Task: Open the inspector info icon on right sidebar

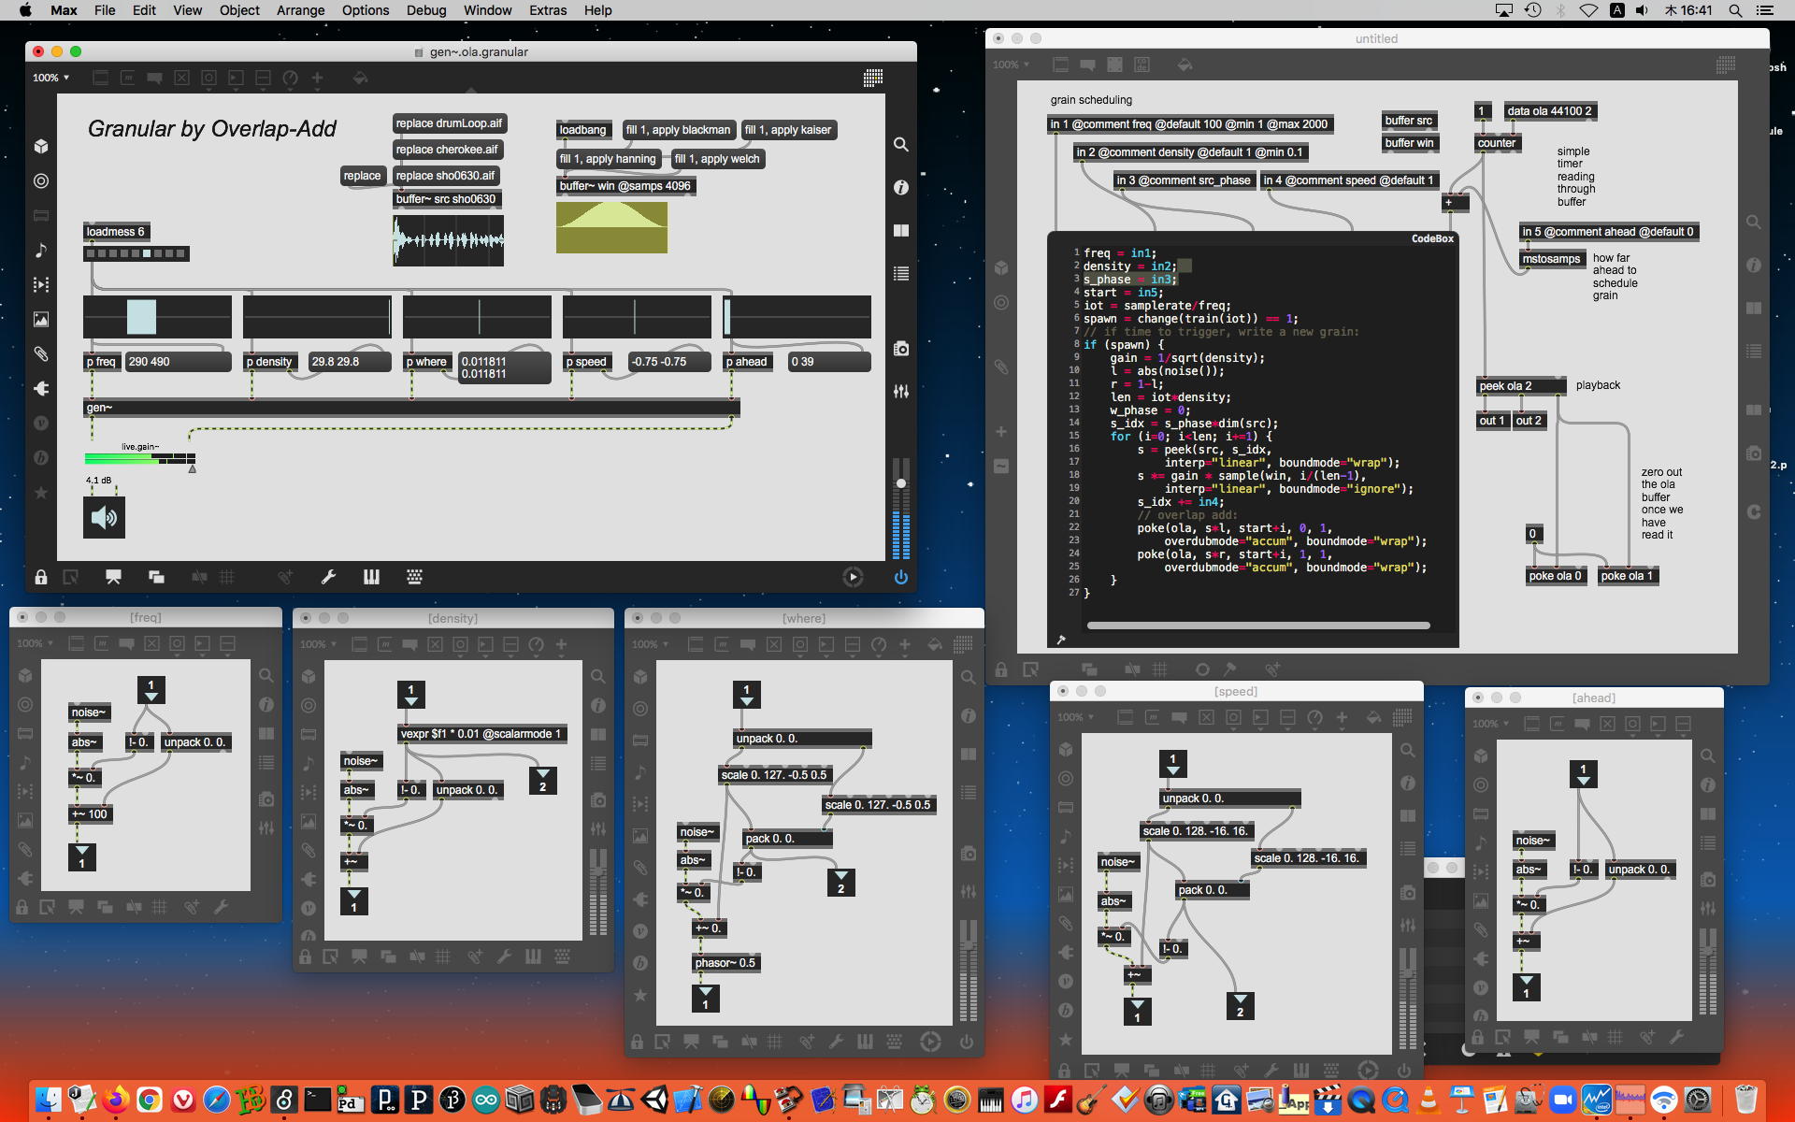Action: click(900, 187)
